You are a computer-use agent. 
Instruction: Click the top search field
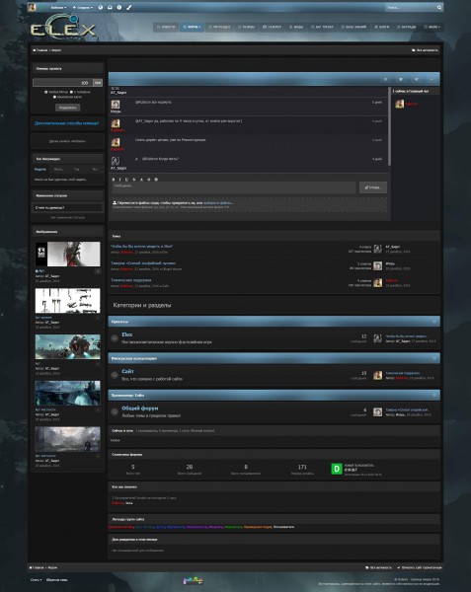[410, 7]
